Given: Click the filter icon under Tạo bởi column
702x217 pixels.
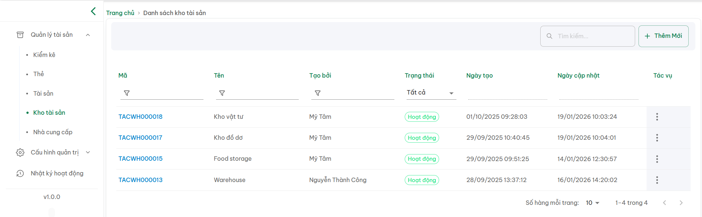Looking at the screenshot, I should pyautogui.click(x=318, y=93).
